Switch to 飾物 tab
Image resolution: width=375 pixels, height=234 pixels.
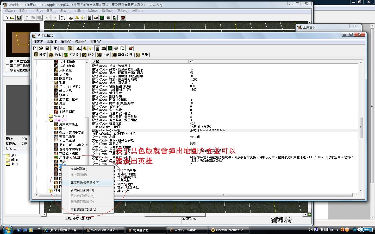click(88, 55)
